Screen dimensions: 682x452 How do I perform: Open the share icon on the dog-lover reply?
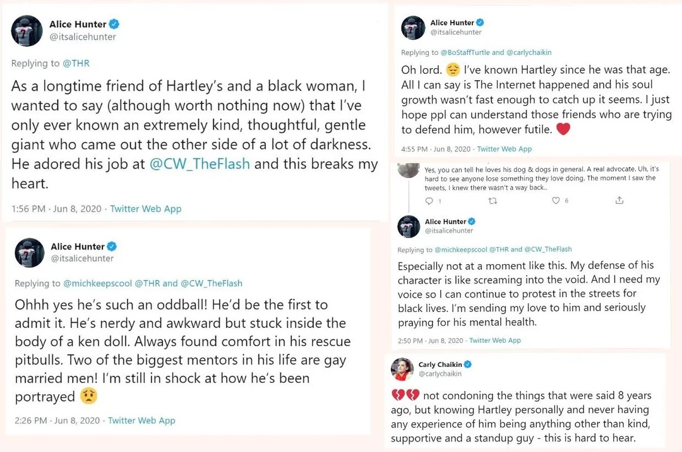tap(619, 200)
